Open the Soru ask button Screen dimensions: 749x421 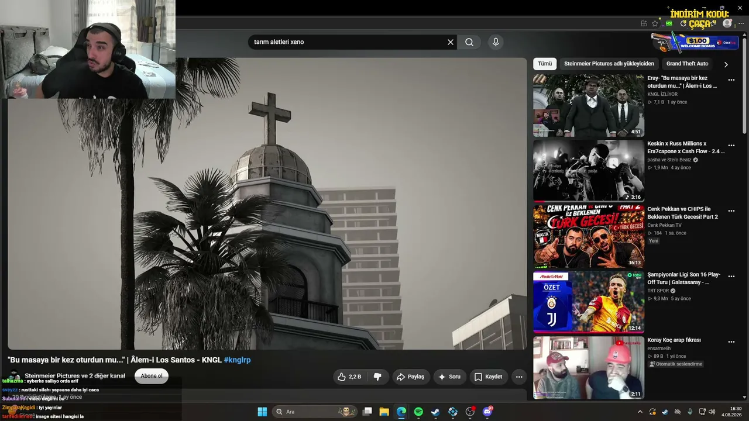pyautogui.click(x=449, y=377)
